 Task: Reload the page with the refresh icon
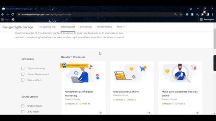pos(13,14)
